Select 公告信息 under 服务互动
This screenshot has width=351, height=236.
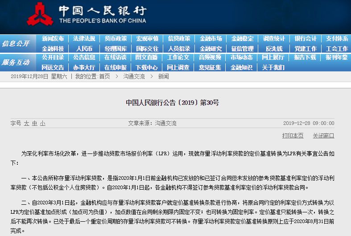point(84,58)
